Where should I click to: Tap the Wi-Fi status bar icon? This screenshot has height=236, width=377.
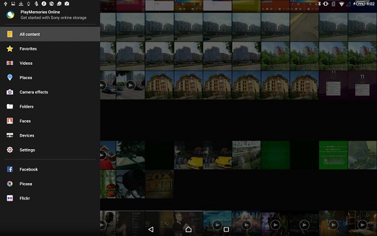pos(341,4)
